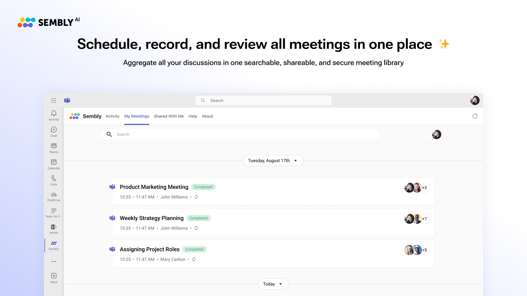
Task: Switch to the Shared With Me tab
Action: point(169,116)
